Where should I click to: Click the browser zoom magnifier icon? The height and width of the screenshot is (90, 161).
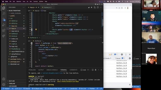[x=117, y=8]
